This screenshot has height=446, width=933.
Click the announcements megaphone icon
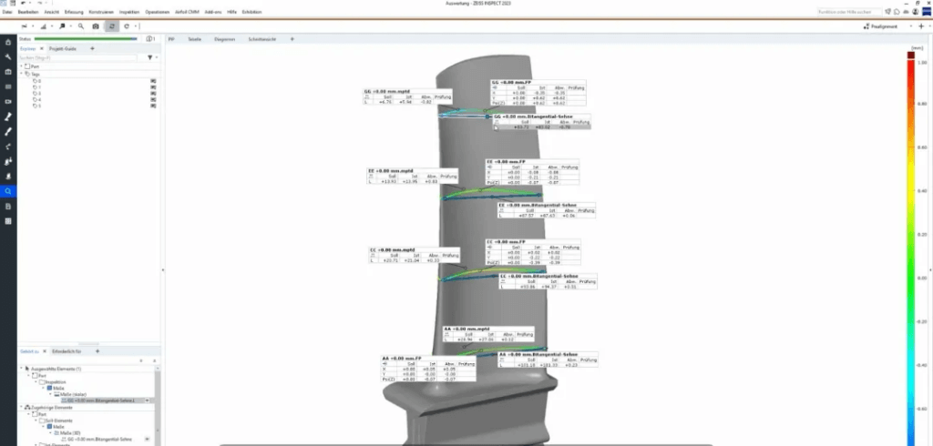[x=887, y=11]
